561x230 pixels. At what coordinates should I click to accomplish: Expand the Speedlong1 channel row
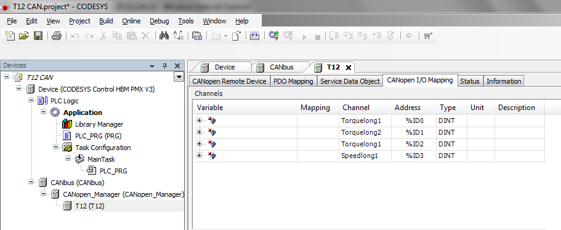click(199, 156)
